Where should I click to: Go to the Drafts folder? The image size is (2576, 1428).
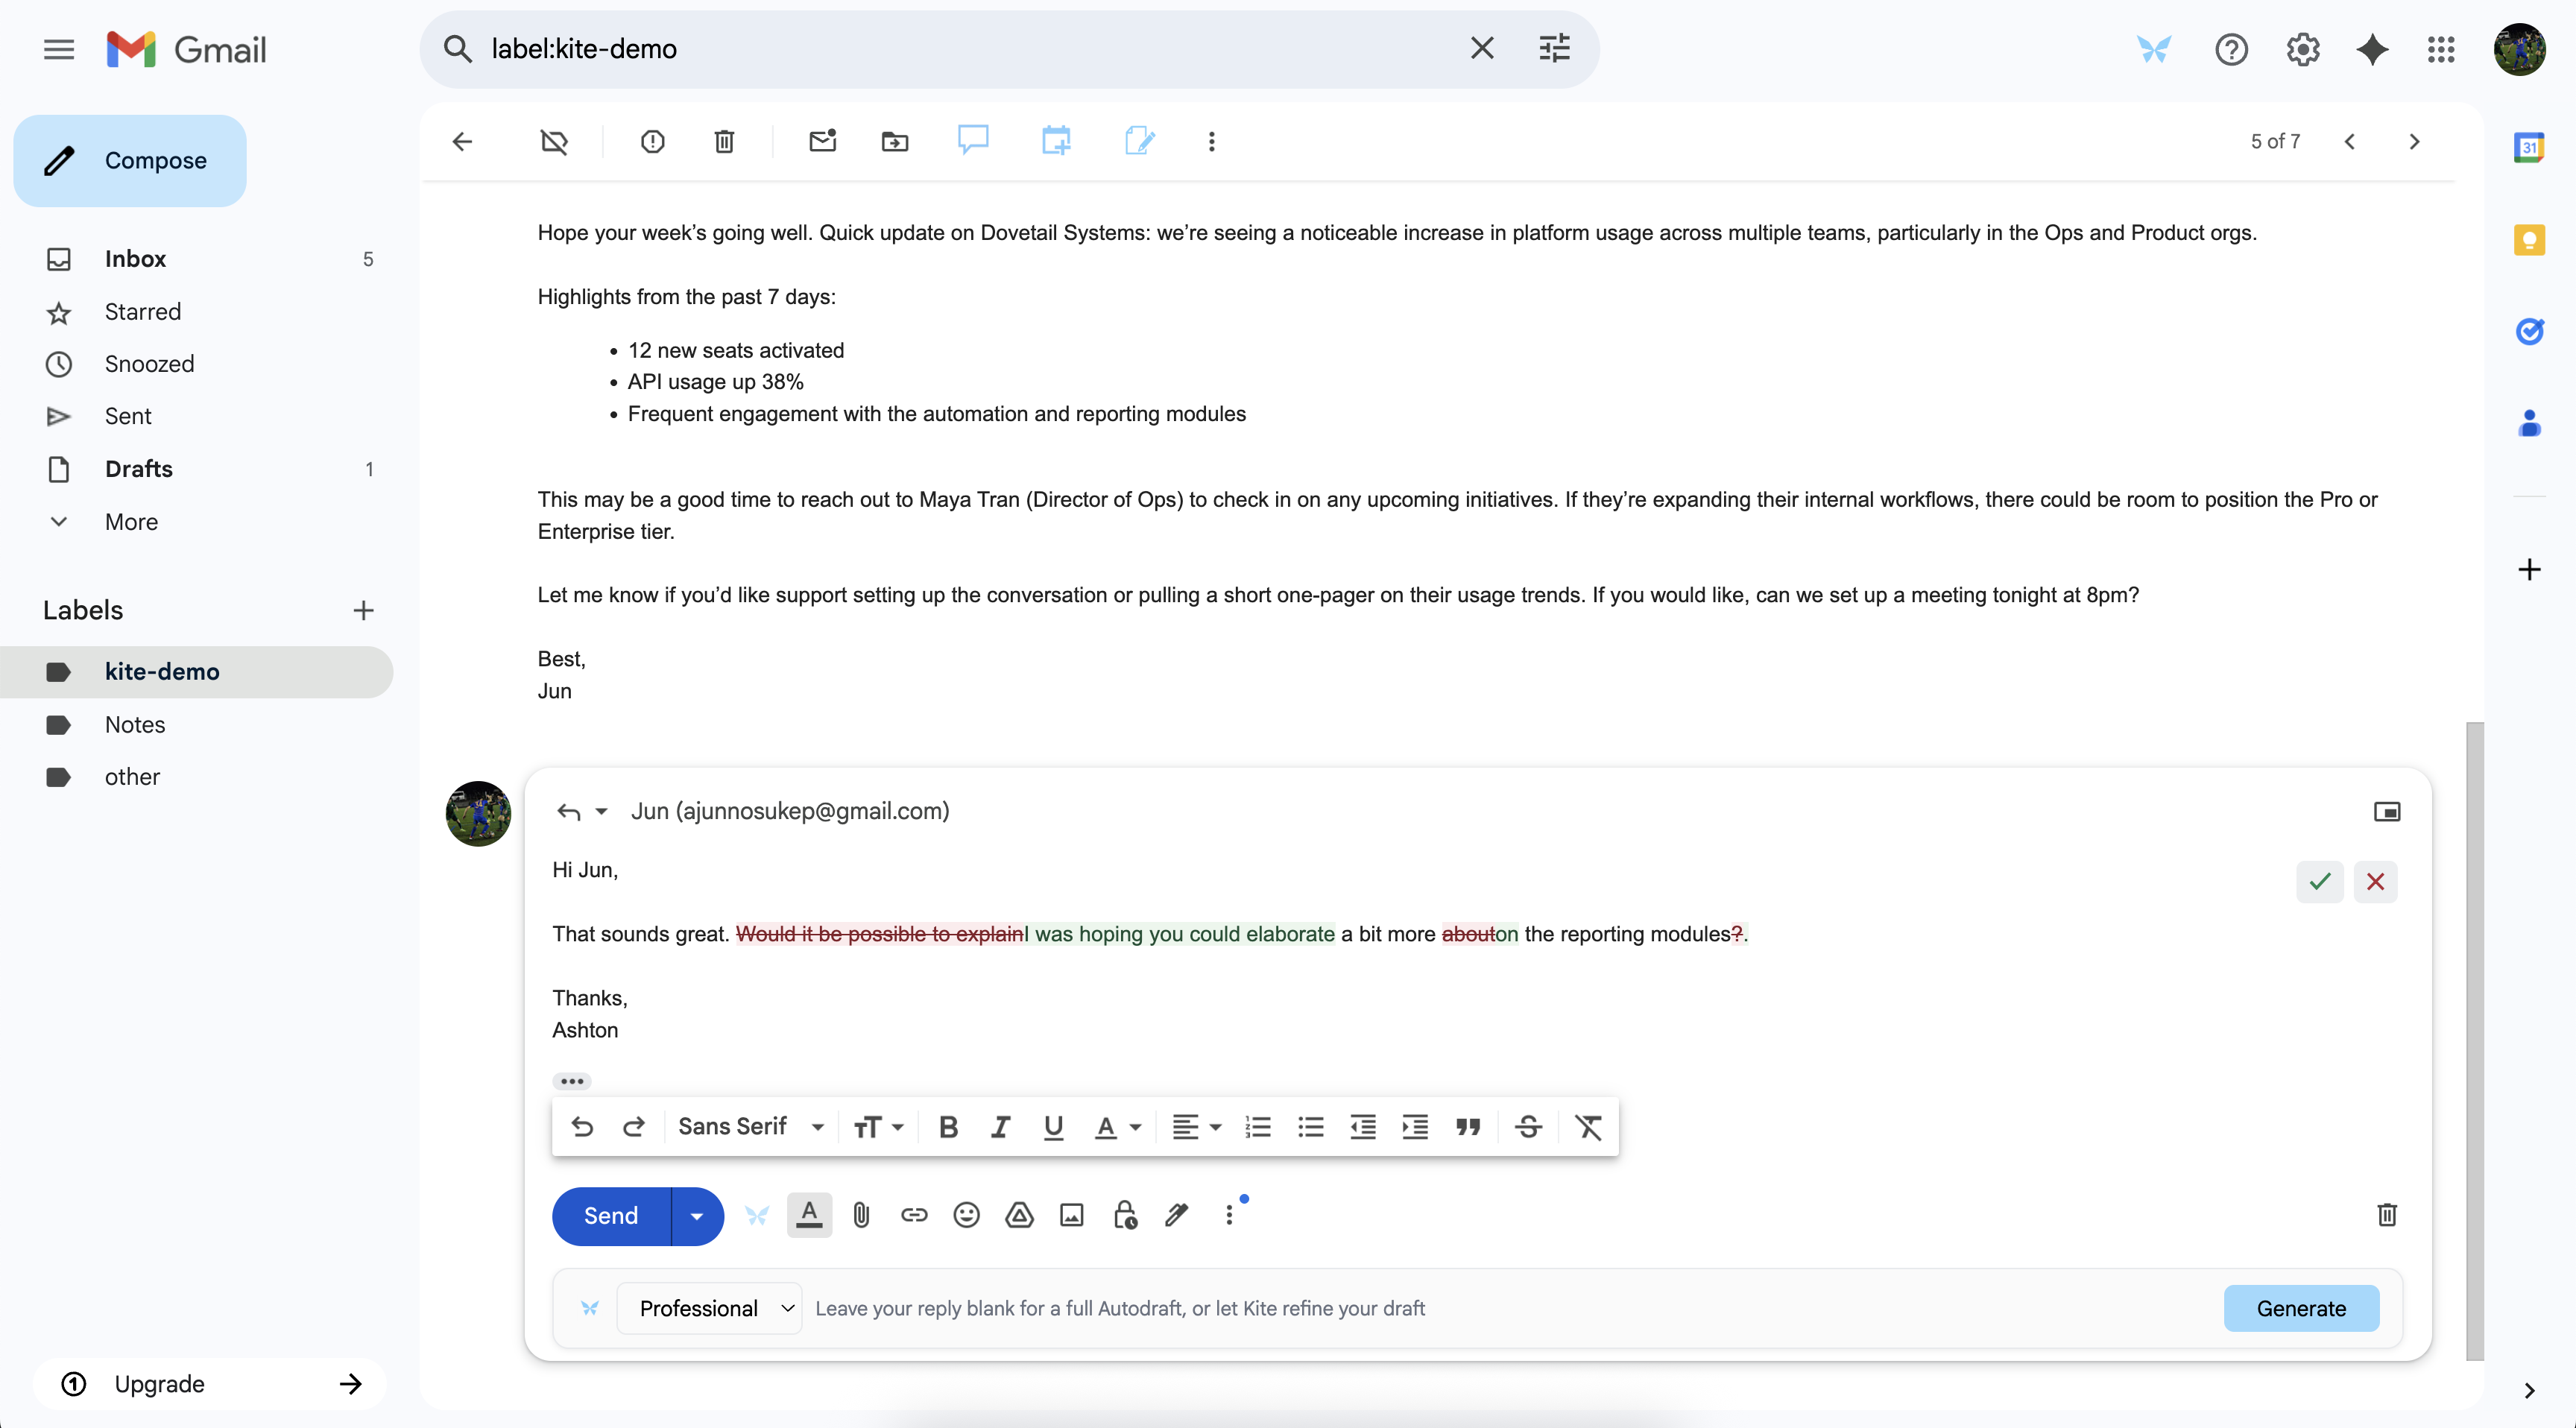tap(139, 469)
